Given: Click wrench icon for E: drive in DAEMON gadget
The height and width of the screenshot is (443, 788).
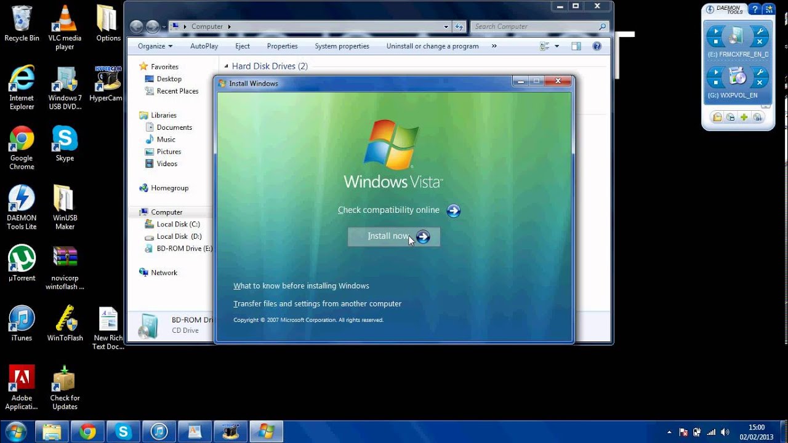Looking at the screenshot, I should (x=760, y=32).
